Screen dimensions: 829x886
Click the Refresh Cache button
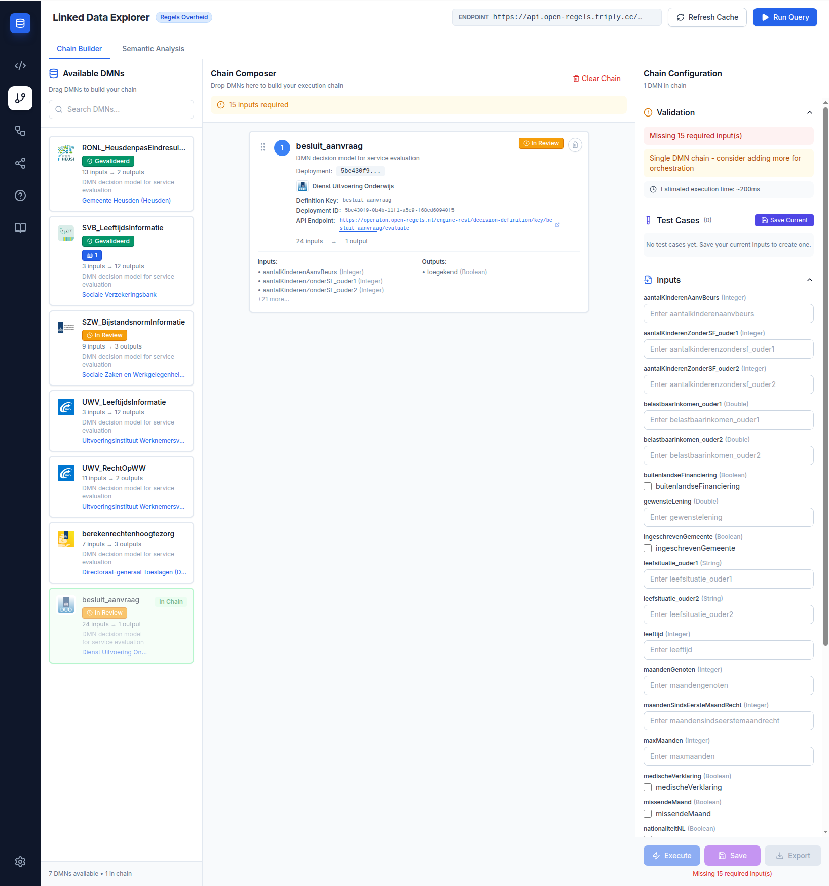(x=707, y=17)
